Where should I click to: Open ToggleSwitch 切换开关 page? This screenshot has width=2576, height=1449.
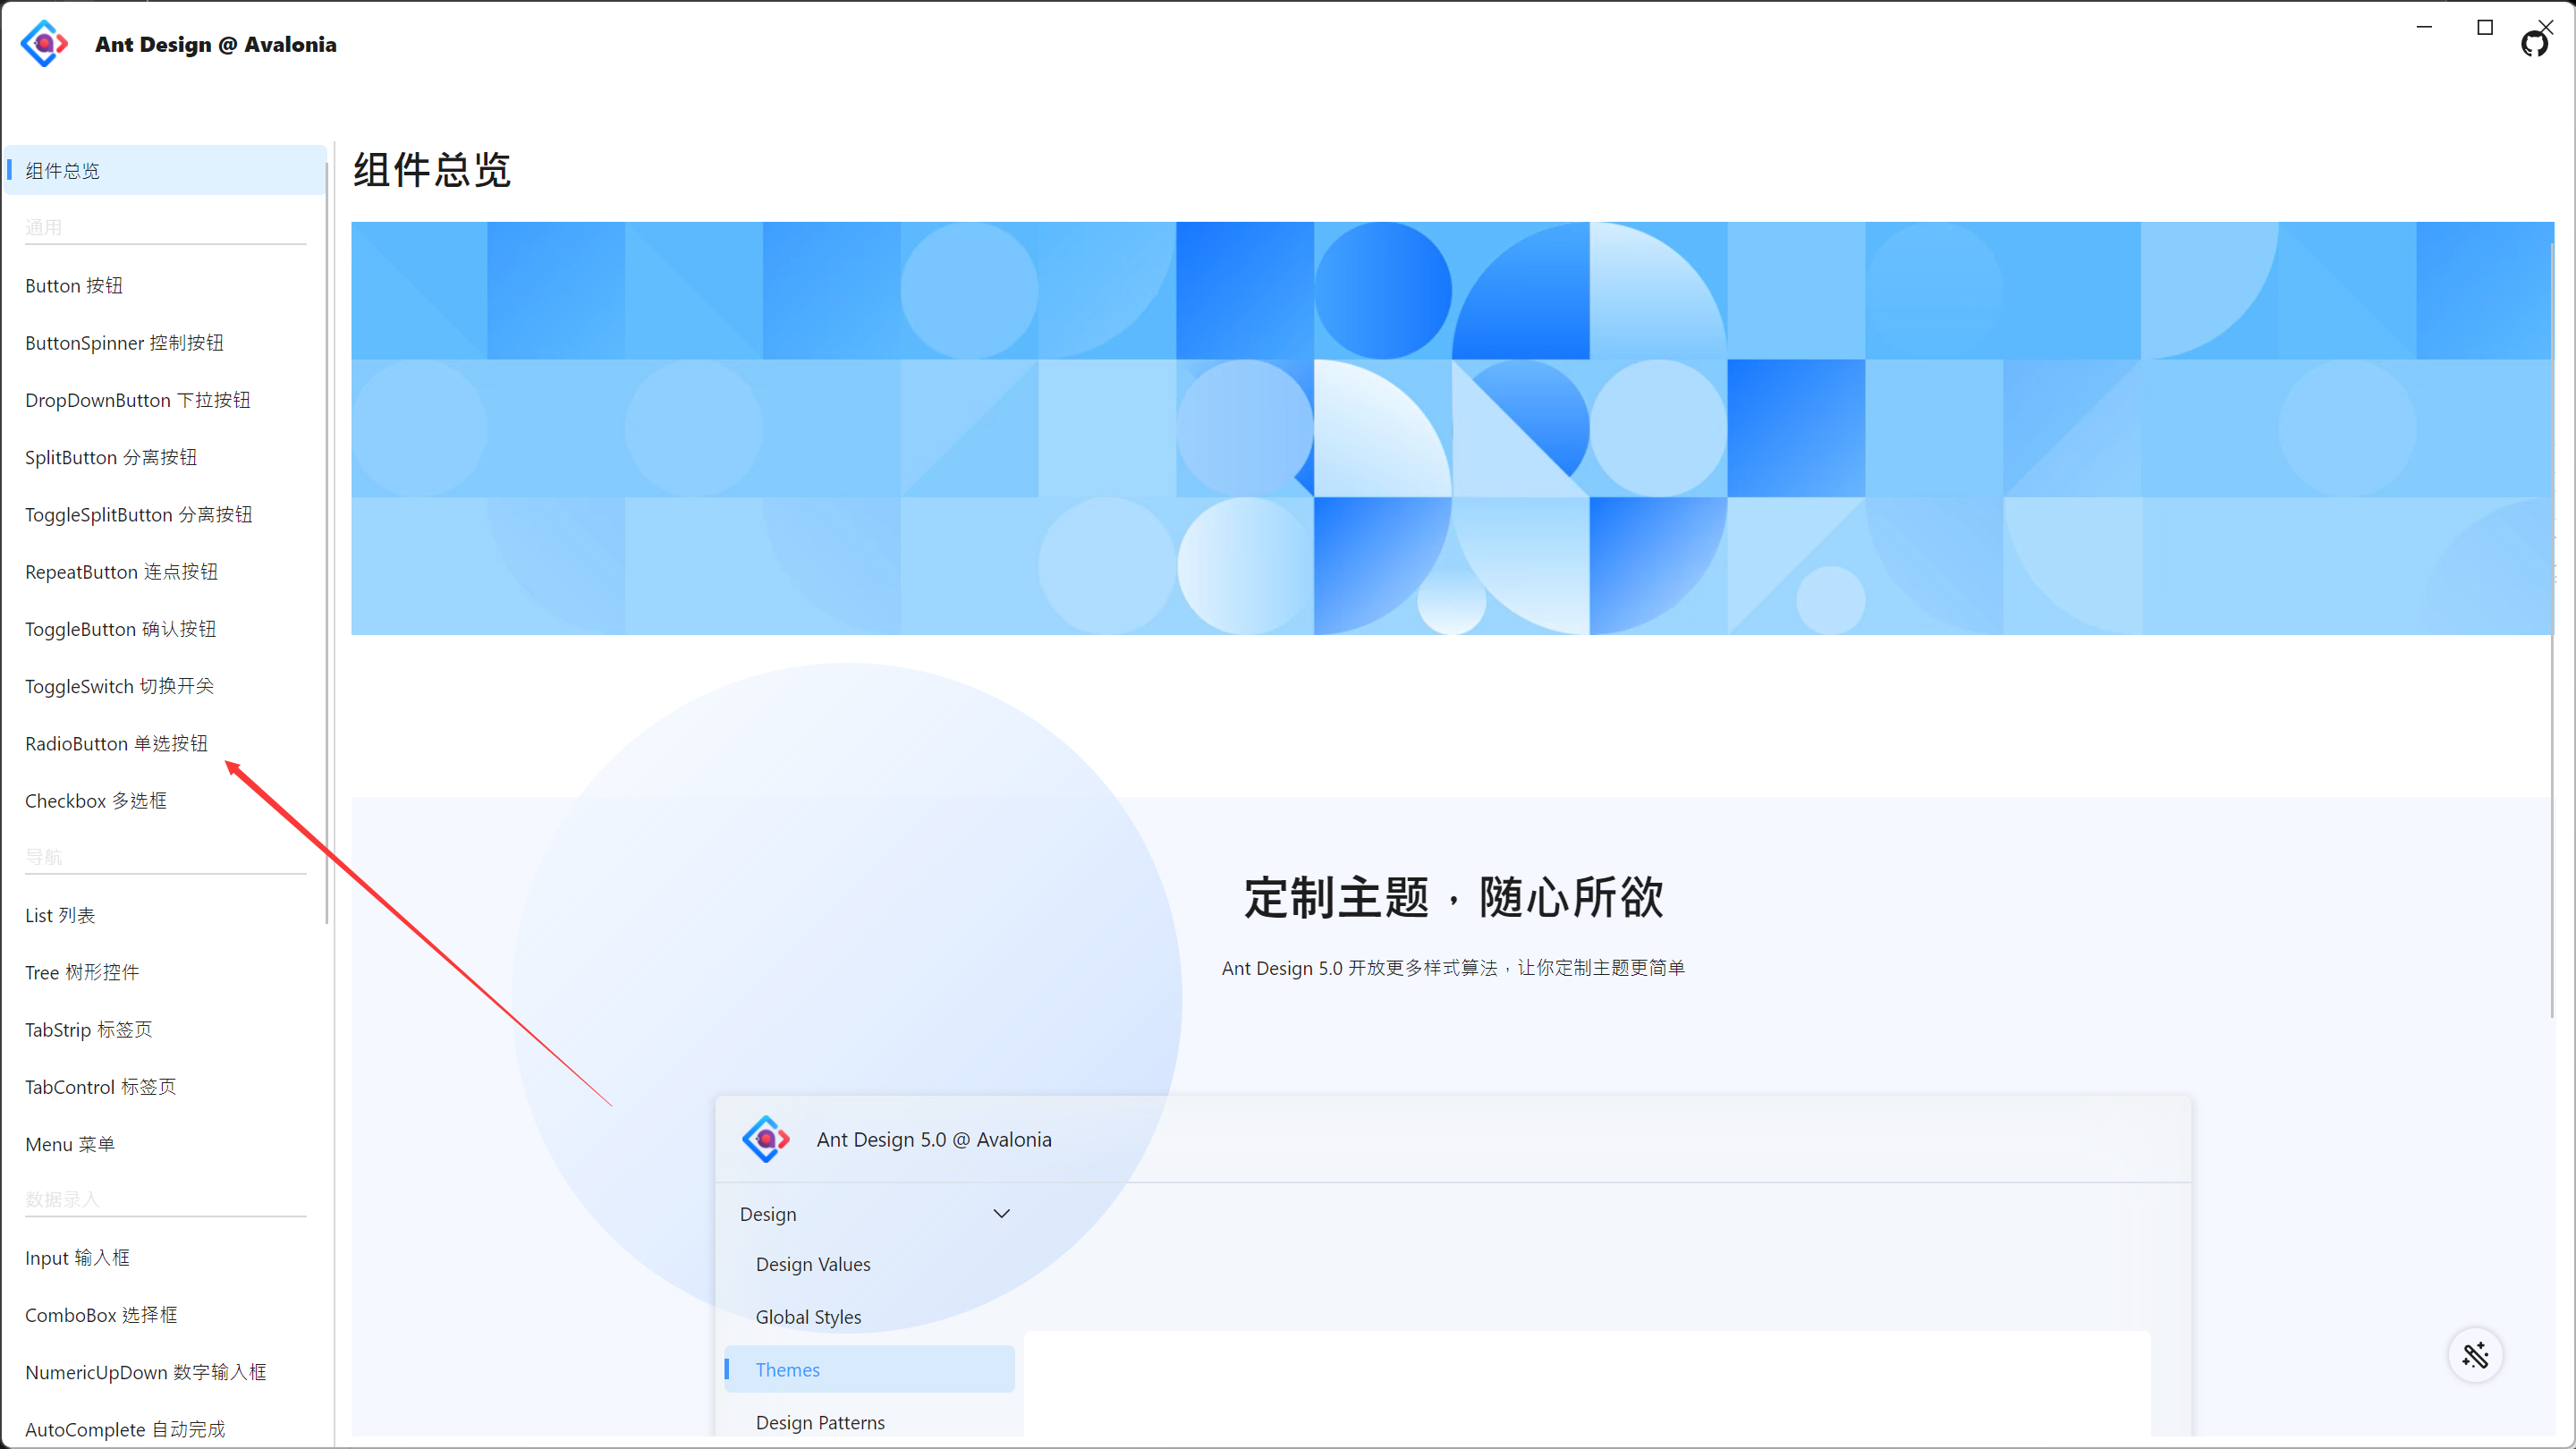(119, 686)
